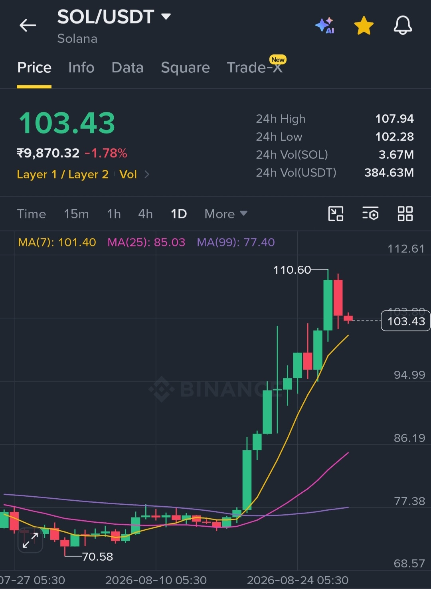Tap the 70.58 low marker on chart

[97, 557]
